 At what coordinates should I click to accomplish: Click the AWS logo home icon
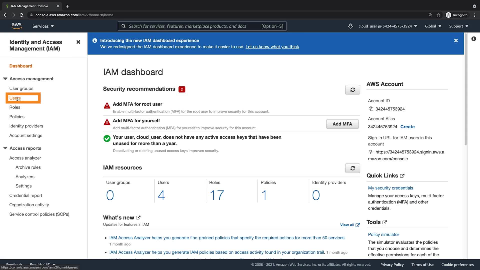(16, 26)
